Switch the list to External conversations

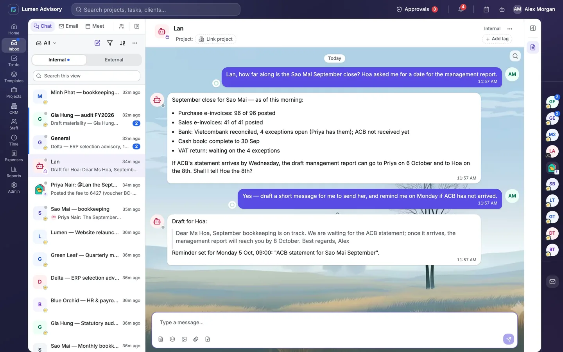tap(114, 60)
